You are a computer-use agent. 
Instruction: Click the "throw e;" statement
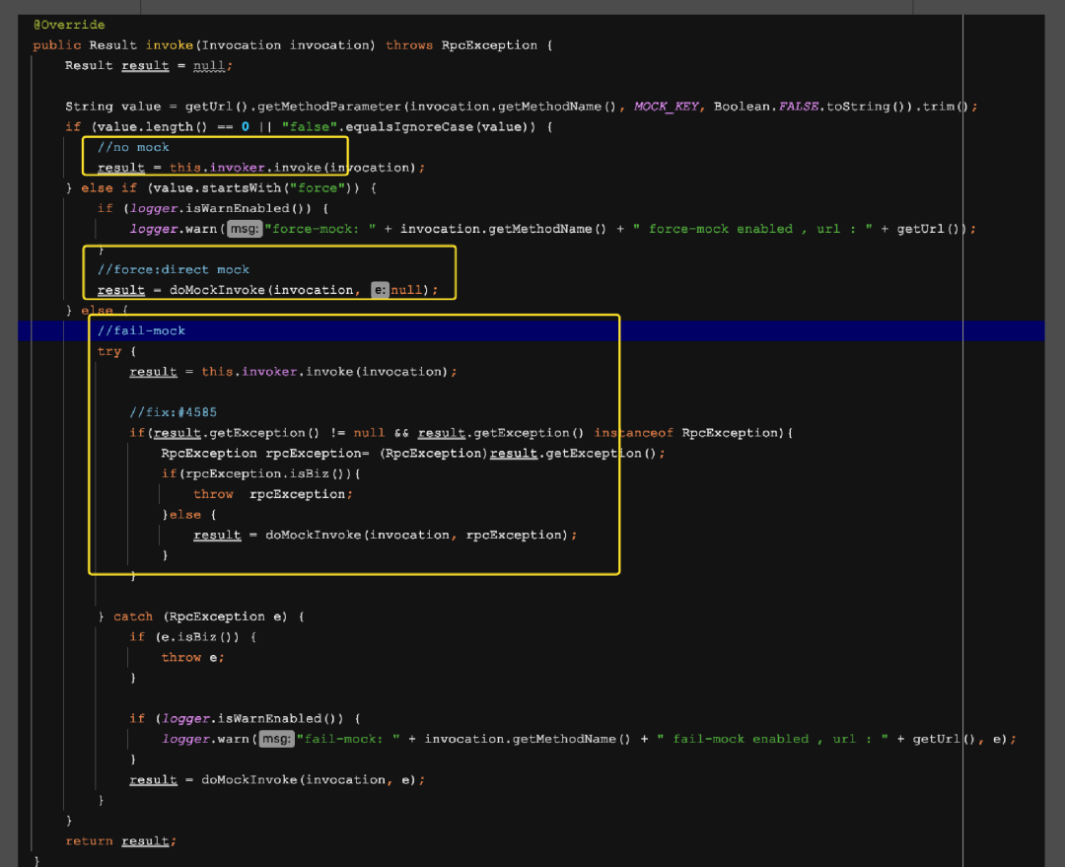tap(193, 657)
